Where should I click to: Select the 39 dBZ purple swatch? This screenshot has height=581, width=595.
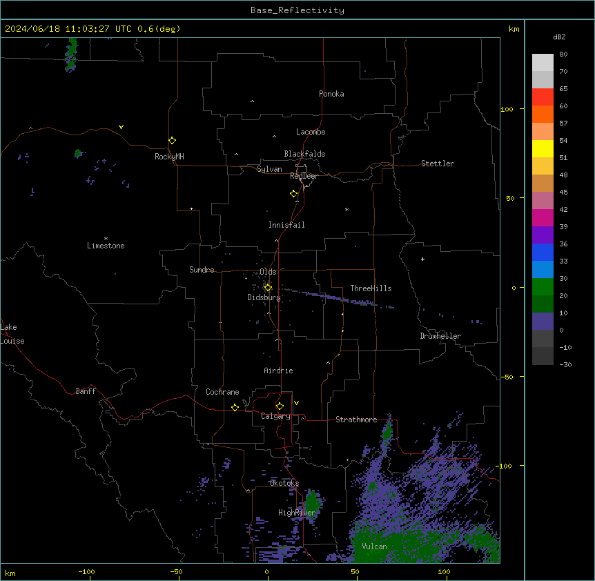[543, 235]
